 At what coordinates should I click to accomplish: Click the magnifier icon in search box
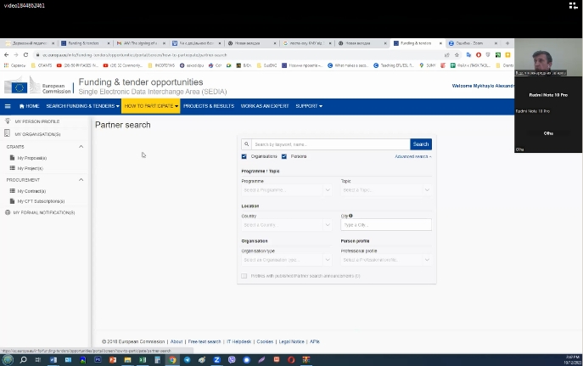[x=246, y=144]
